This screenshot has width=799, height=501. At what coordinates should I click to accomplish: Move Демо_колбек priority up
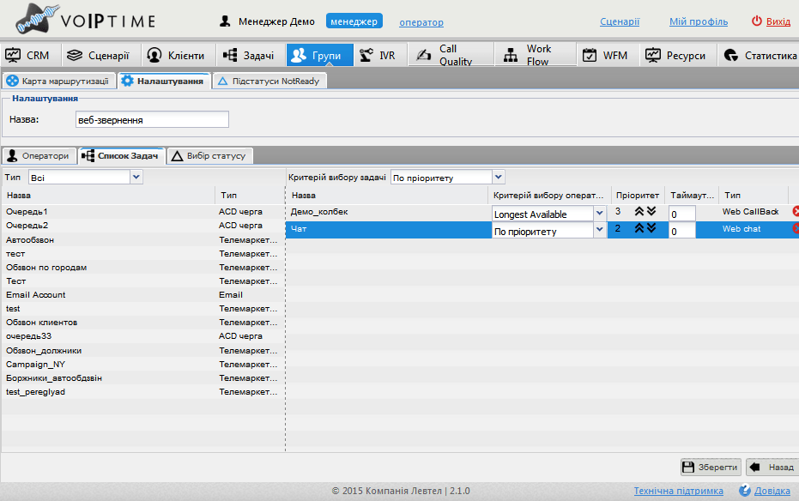(639, 211)
